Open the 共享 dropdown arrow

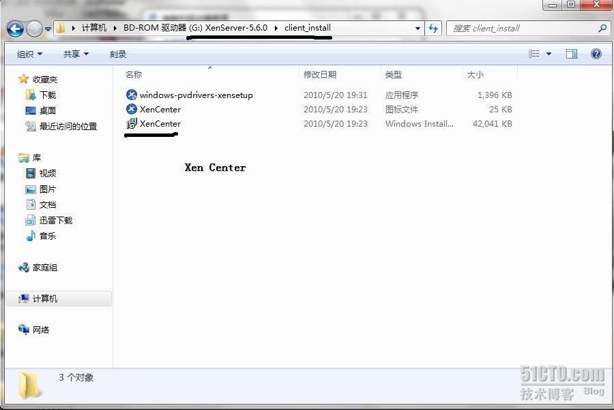(x=86, y=54)
